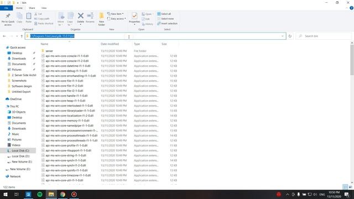Sort by Size column header
Image resolution: width=354 pixels, height=199 pixels.
(164, 44)
